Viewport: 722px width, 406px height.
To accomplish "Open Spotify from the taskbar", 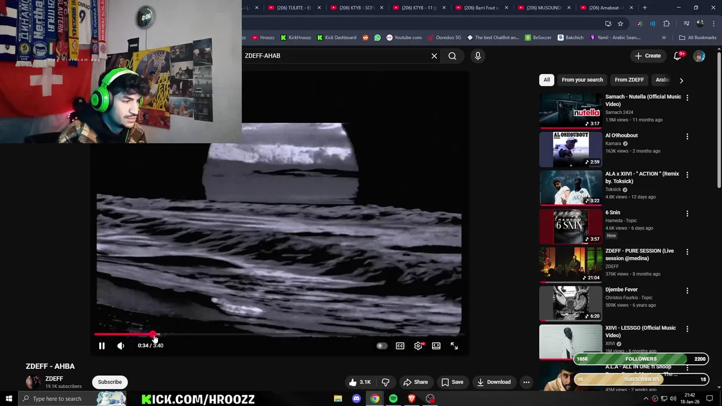I will pyautogui.click(x=393, y=399).
